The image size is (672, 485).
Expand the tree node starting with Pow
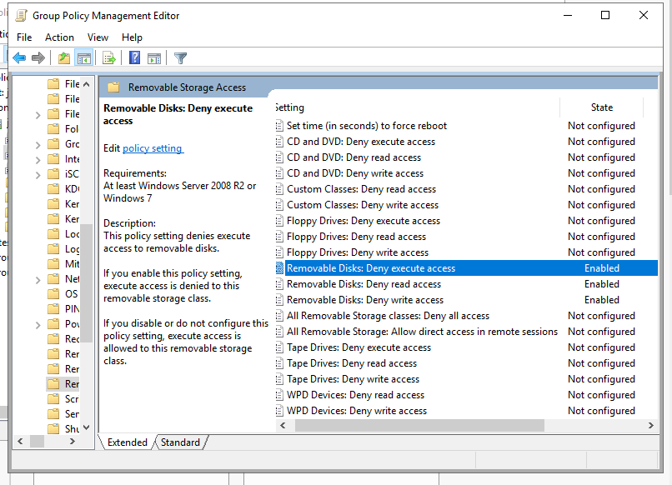point(38,322)
